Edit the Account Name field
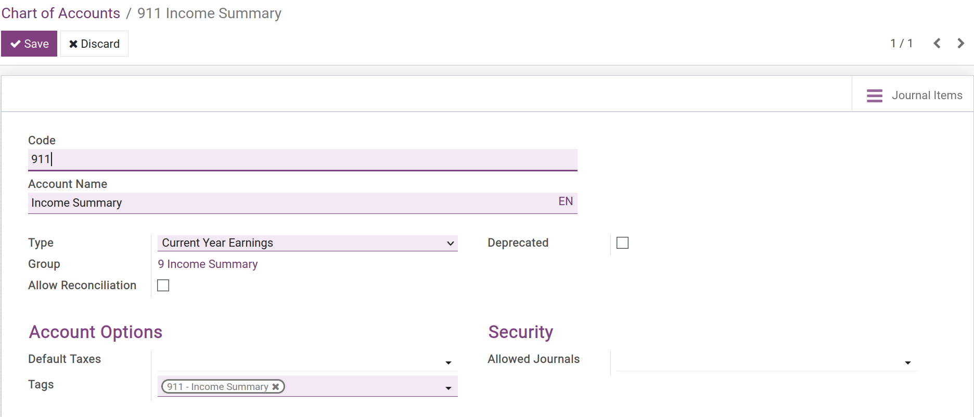This screenshot has height=417, width=974. click(x=291, y=203)
